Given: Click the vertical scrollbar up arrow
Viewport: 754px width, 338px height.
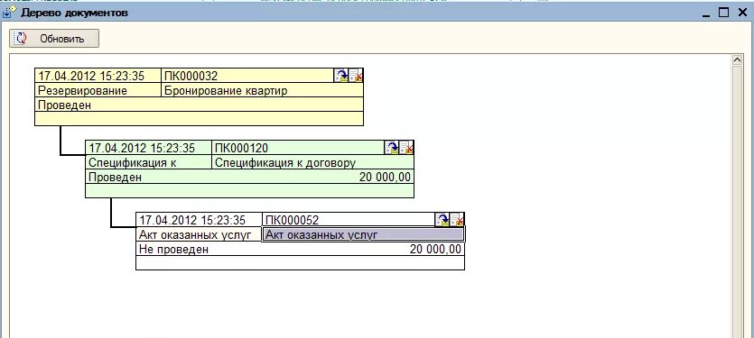Looking at the screenshot, I should pos(737,60).
